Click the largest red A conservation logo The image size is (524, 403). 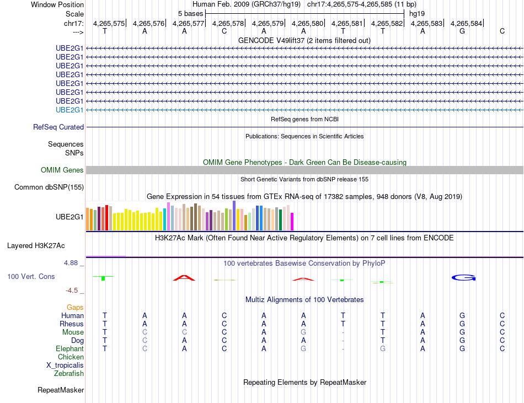point(184,278)
